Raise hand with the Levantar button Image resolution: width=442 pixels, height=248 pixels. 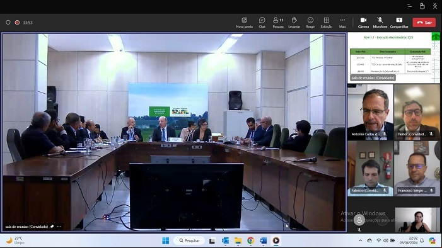click(294, 23)
